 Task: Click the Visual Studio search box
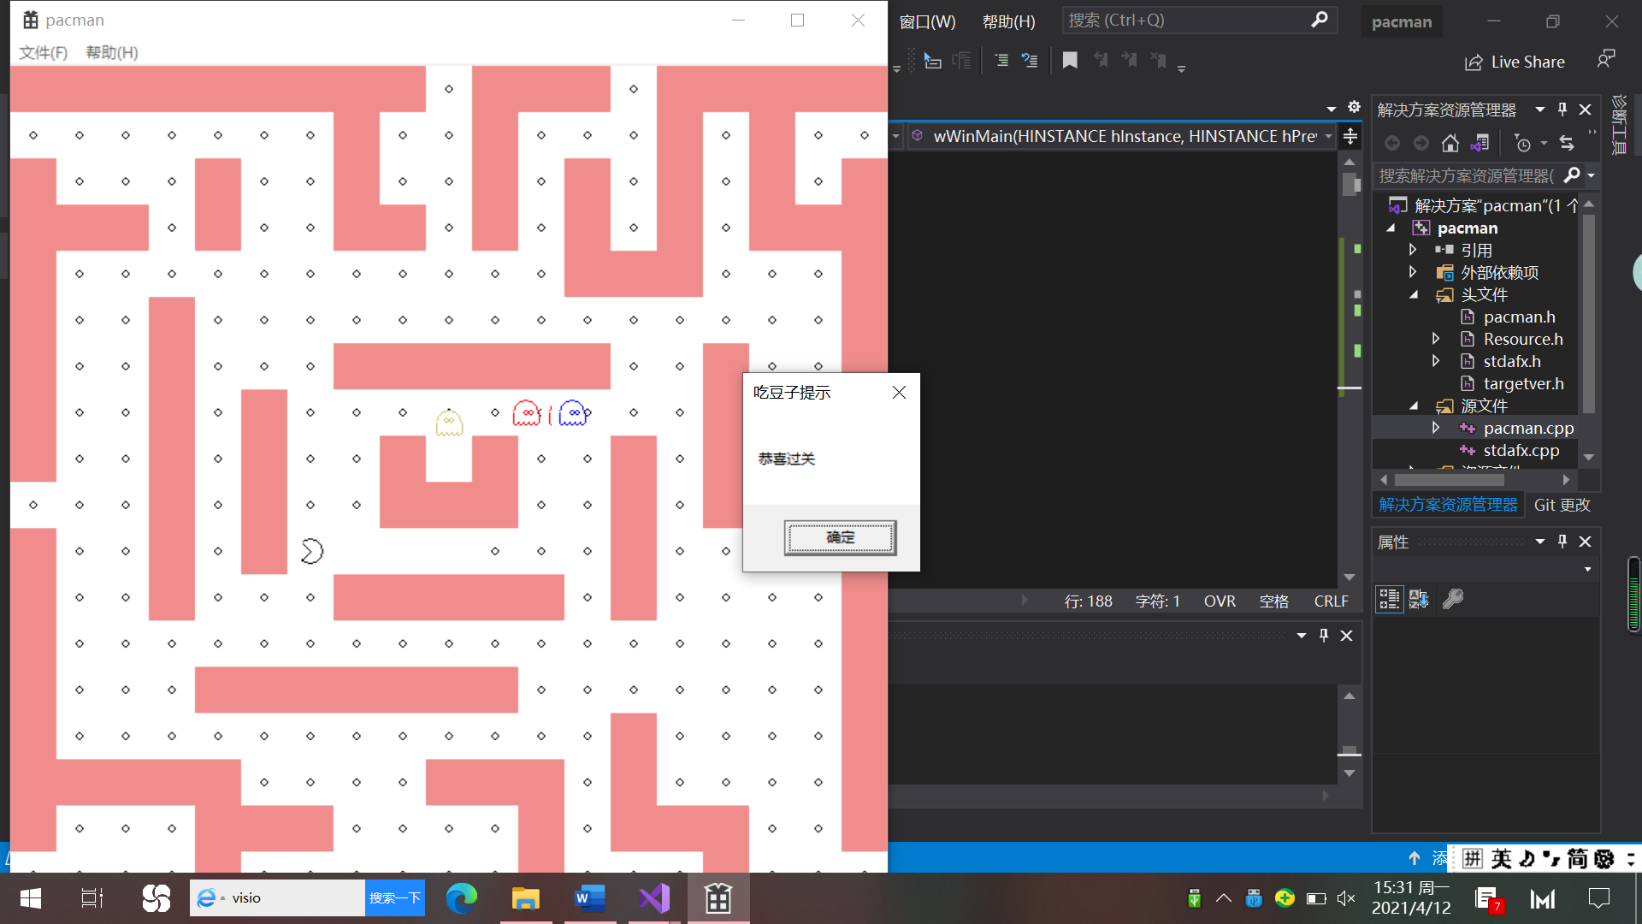click(x=1199, y=20)
